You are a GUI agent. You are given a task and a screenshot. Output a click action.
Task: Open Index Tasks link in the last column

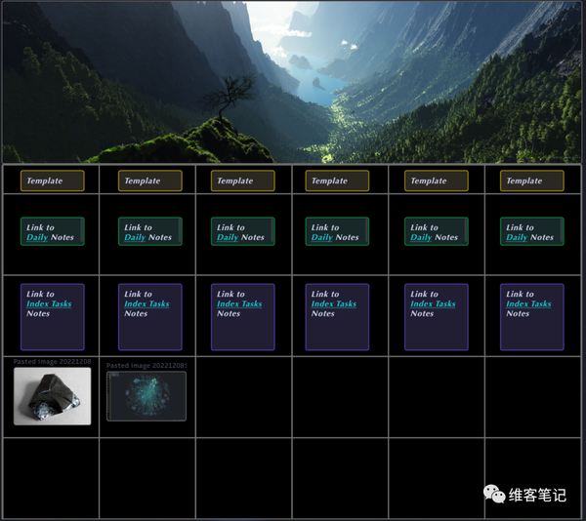pyautogui.click(x=528, y=303)
